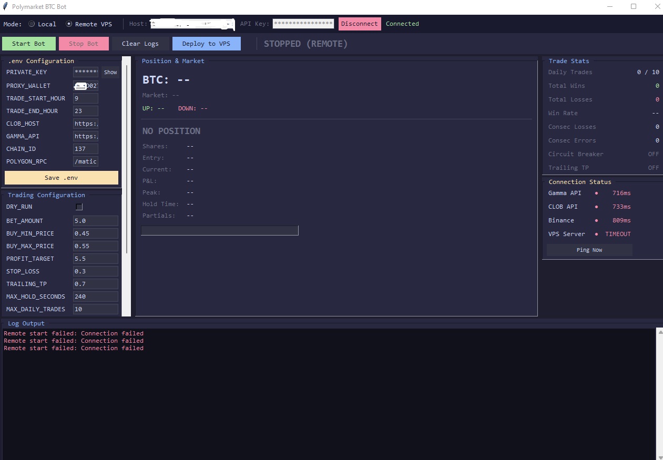The image size is (663, 460).
Task: Click the CLOB_HOST input field
Action: (86, 124)
